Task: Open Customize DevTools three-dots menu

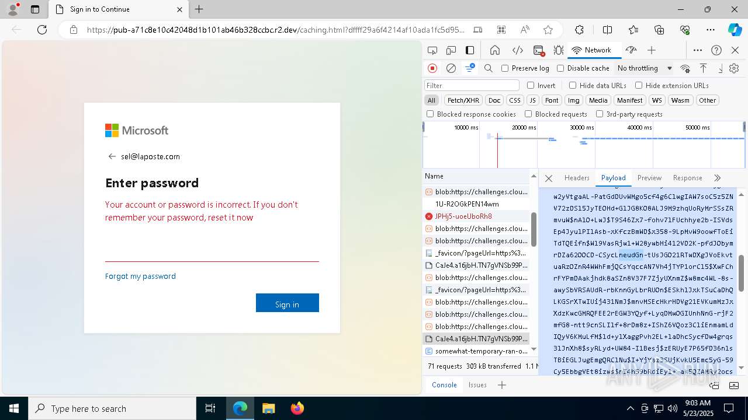Action: (x=698, y=50)
